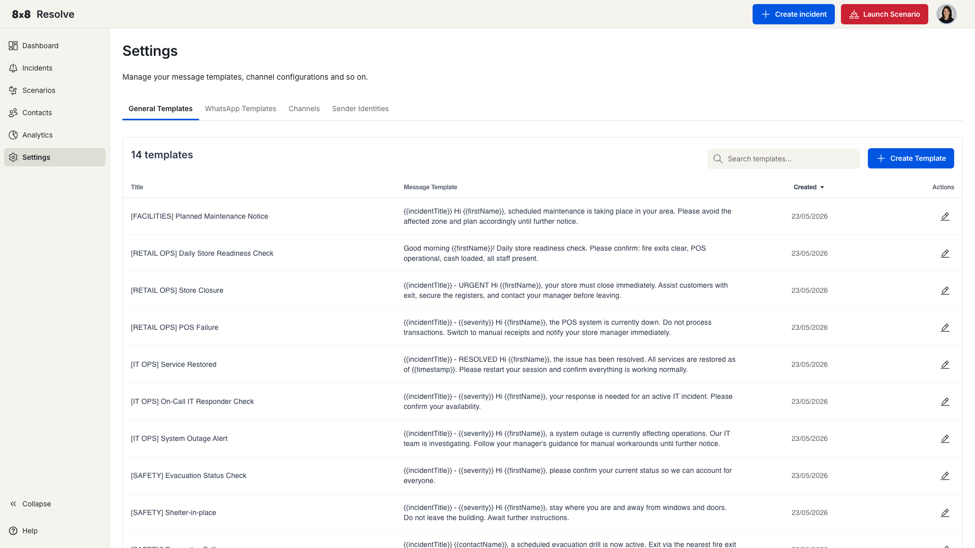Viewport: 975px width, 548px height.
Task: Click the created date of Shelter-in-place
Action: pyautogui.click(x=809, y=512)
